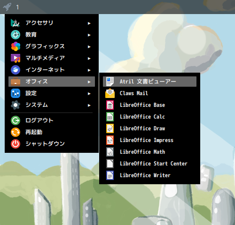Launch LibreOffice Calc

pyautogui.click(x=149, y=117)
